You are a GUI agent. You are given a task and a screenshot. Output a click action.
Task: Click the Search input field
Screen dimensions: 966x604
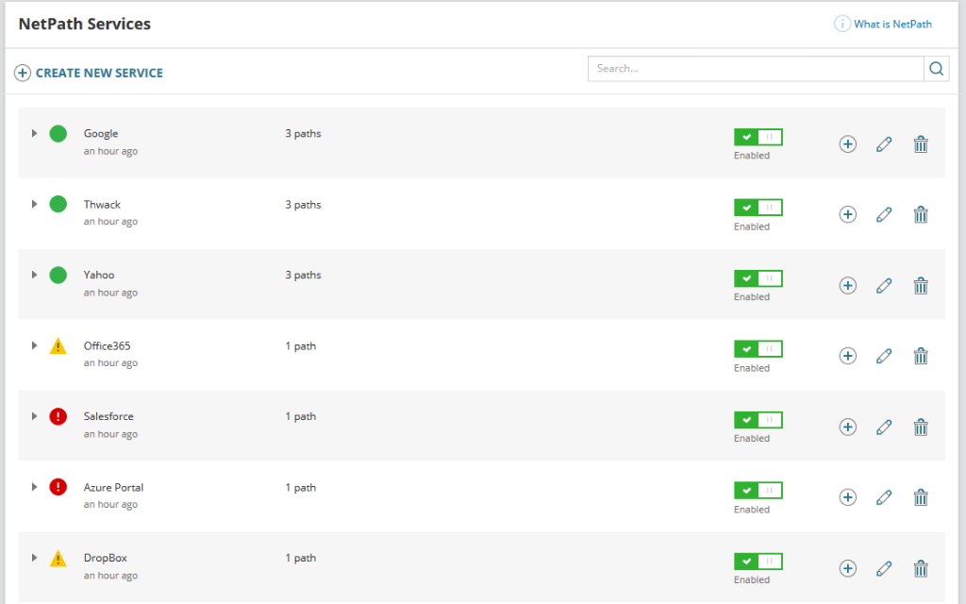click(x=755, y=69)
